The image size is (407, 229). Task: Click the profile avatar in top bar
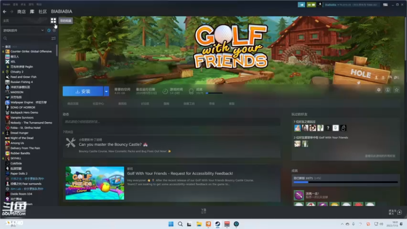tap(320, 5)
